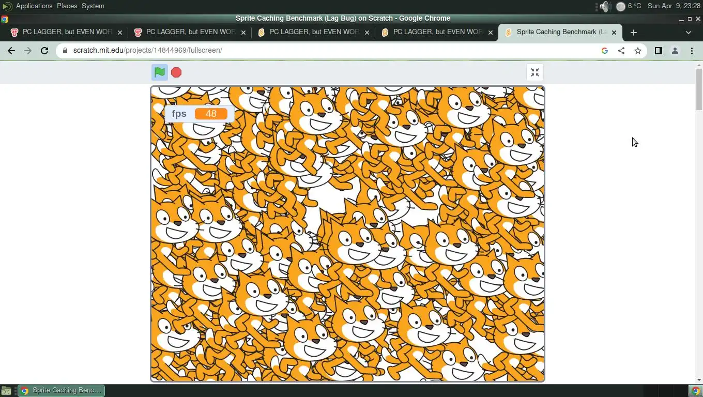This screenshot has width=703, height=397.
Task: Open the System menu
Action: tap(93, 6)
